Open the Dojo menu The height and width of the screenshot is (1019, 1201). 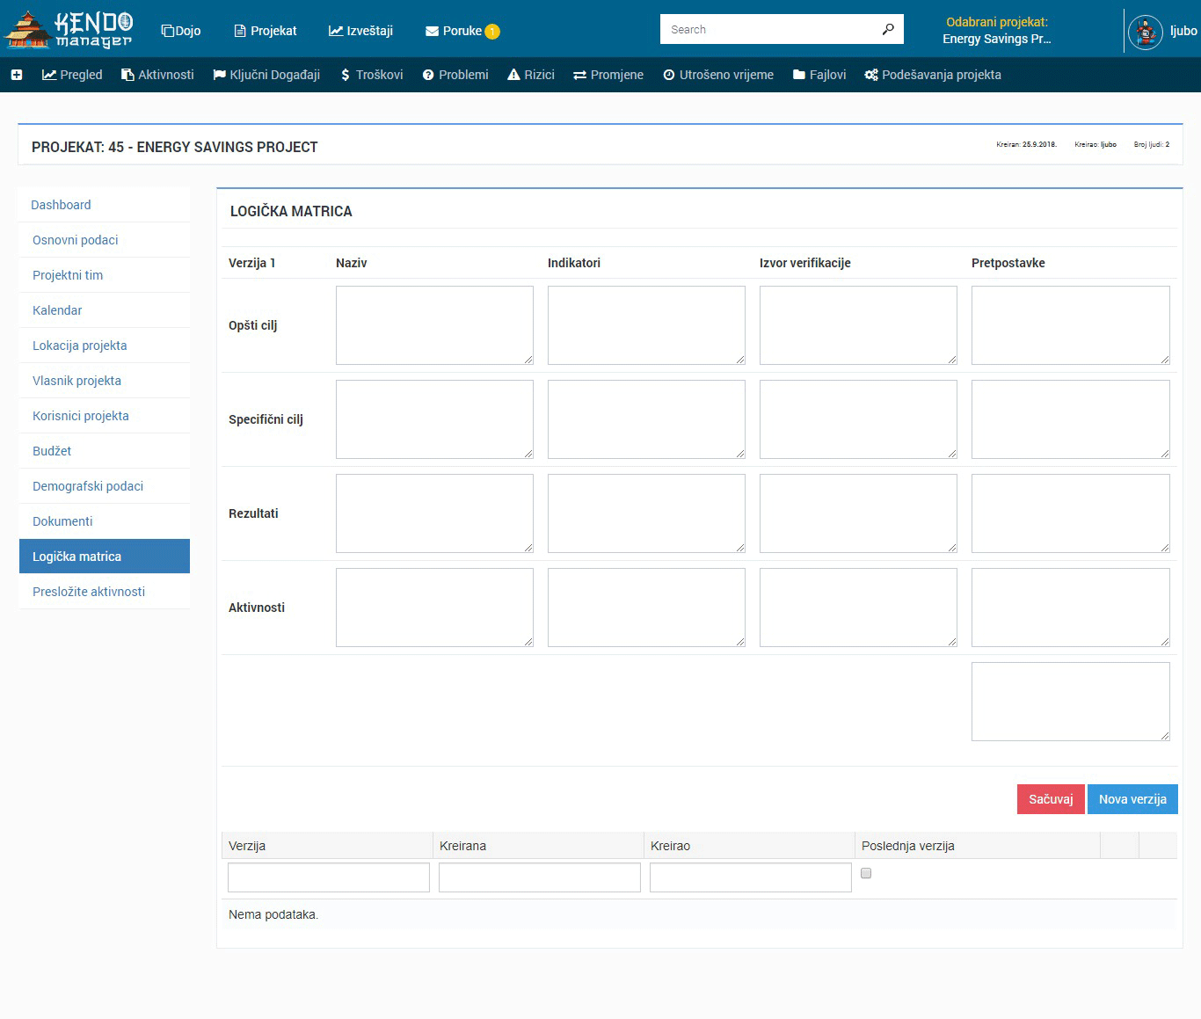click(x=181, y=31)
